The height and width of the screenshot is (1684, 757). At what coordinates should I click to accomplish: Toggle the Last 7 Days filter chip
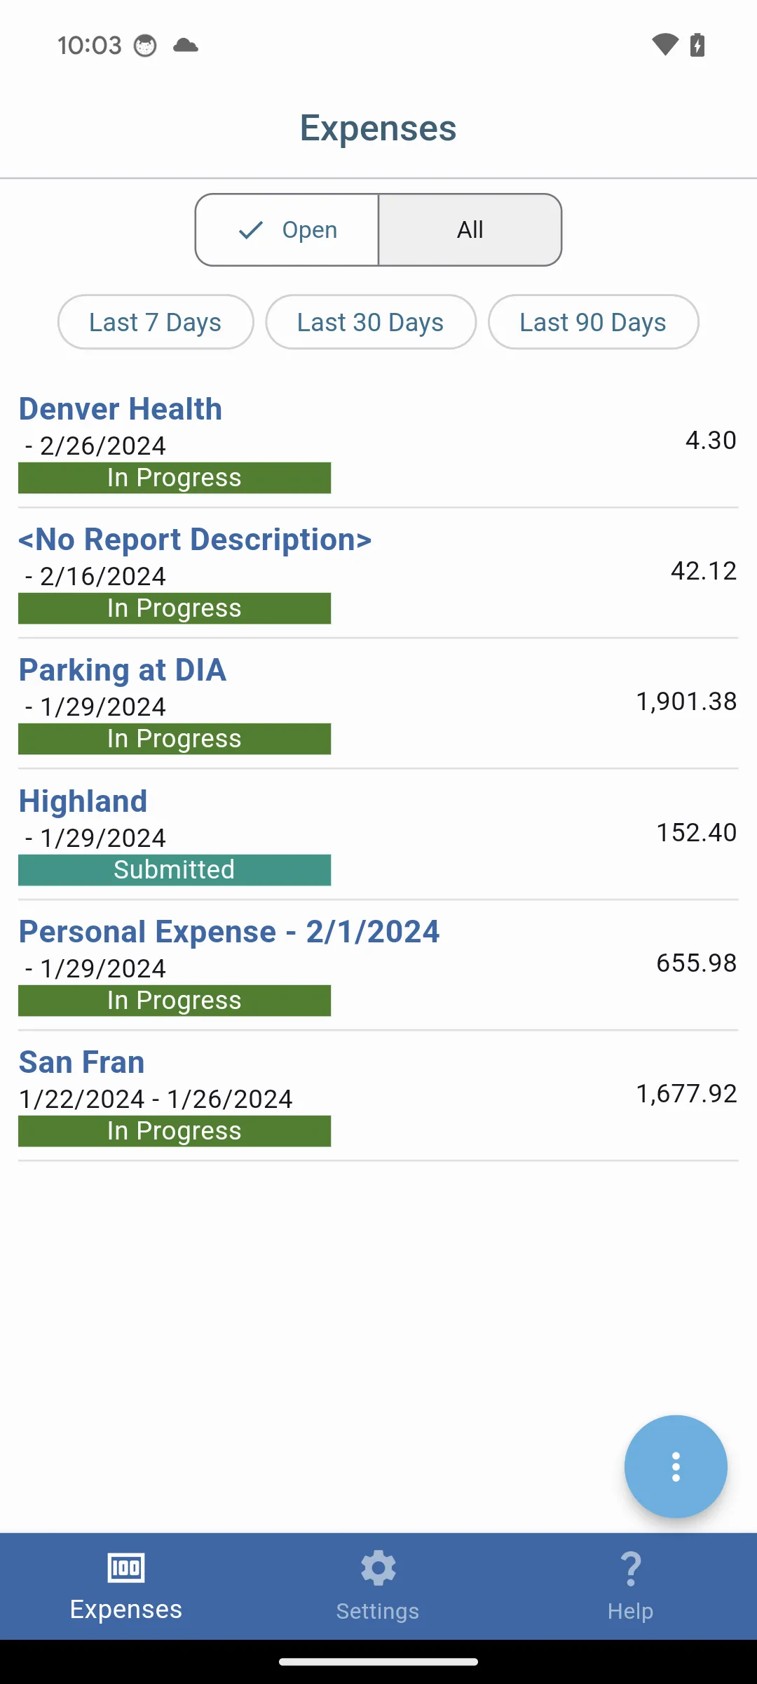(x=156, y=322)
